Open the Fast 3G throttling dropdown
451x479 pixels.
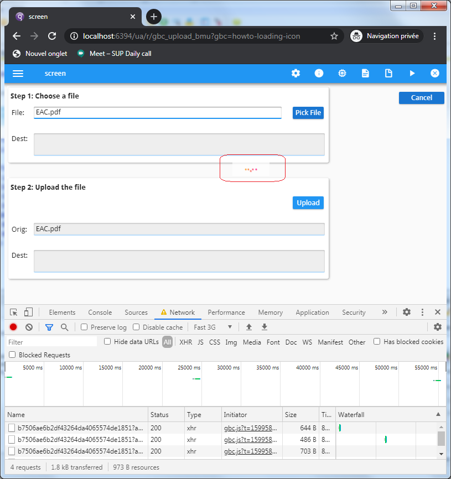(x=213, y=327)
